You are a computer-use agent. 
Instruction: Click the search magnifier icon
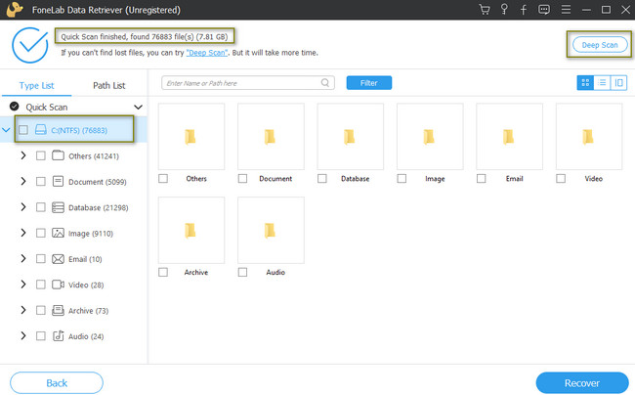324,83
